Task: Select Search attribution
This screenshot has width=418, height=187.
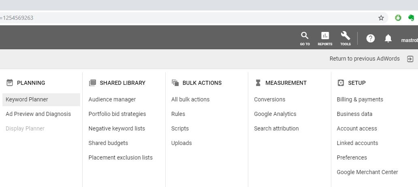Action: pyautogui.click(x=276, y=128)
